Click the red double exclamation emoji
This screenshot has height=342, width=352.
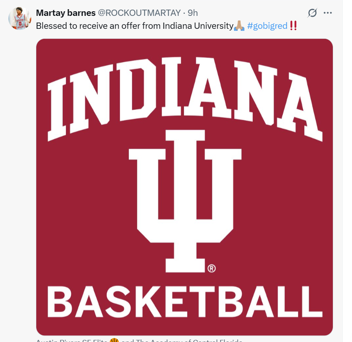293,26
